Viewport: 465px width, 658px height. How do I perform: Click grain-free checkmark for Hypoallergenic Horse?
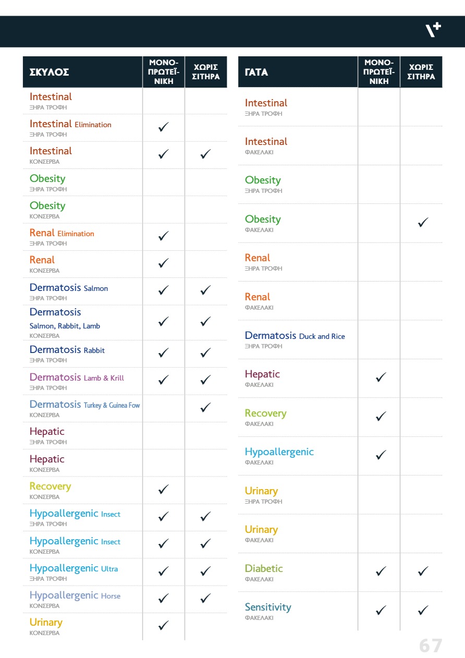(206, 598)
